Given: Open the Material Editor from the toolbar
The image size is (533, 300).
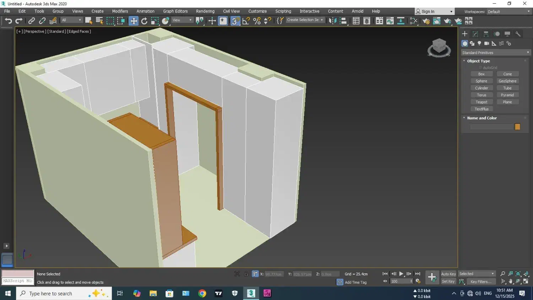Looking at the screenshot, I should point(413,21).
